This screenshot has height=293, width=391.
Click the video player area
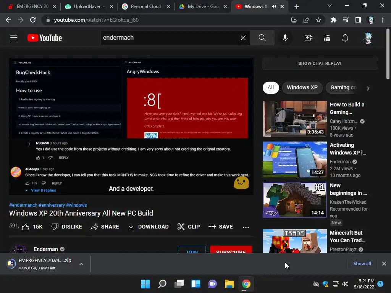(131, 126)
